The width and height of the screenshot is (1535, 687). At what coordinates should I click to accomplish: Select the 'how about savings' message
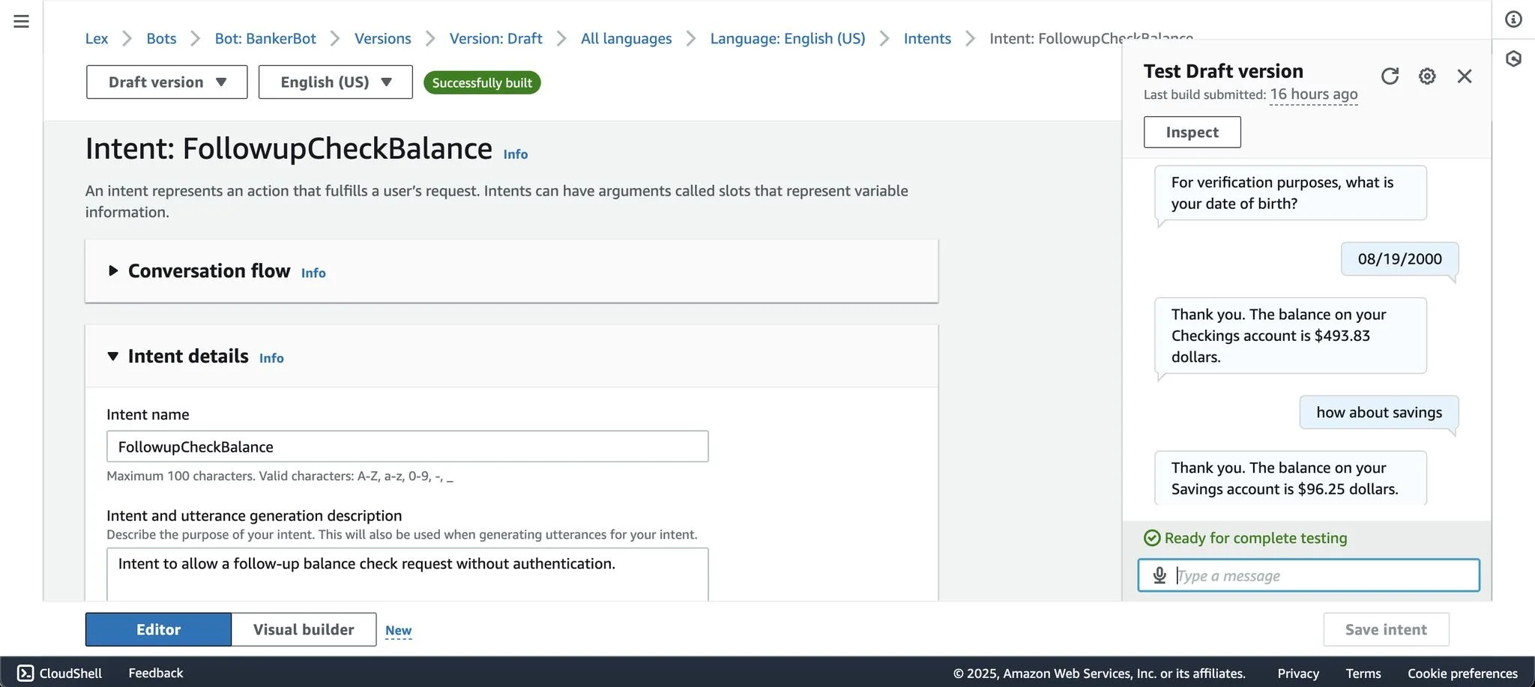click(x=1378, y=412)
